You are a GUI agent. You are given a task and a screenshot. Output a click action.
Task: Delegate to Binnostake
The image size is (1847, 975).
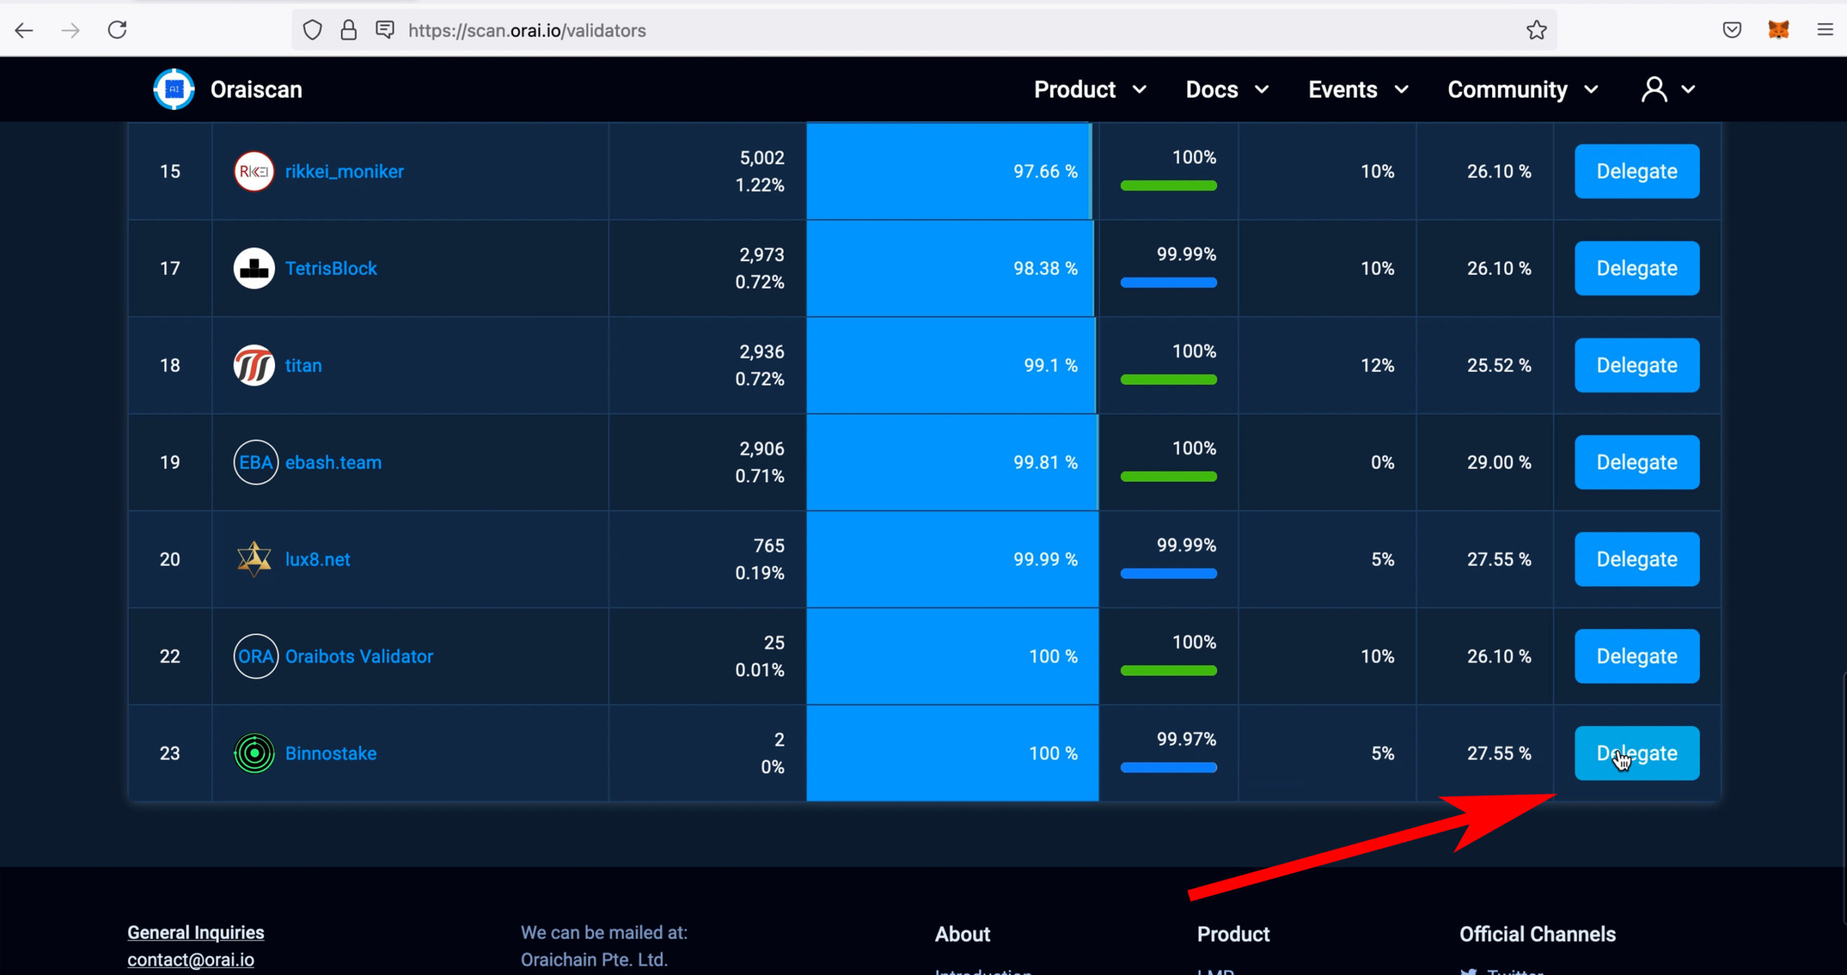(1636, 754)
